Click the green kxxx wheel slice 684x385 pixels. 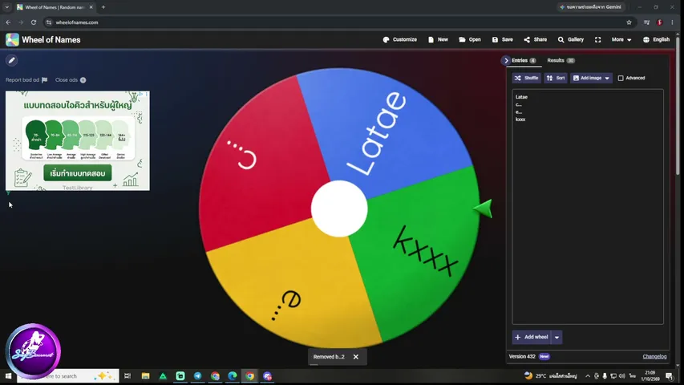tap(419, 253)
